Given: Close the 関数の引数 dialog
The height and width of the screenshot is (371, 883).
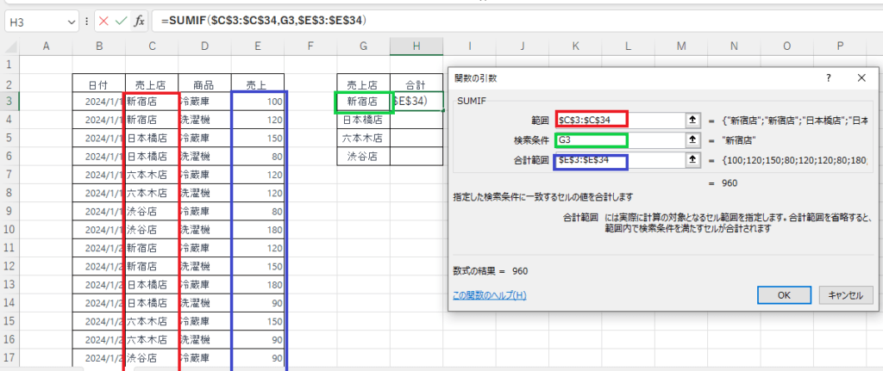Looking at the screenshot, I should click(861, 78).
